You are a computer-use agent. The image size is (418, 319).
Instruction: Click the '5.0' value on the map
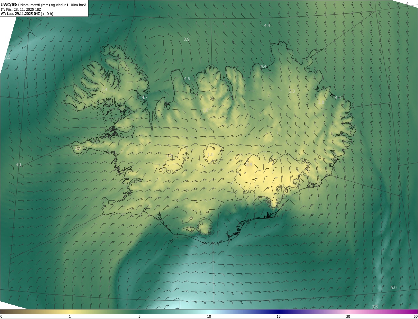pyautogui.click(x=394, y=288)
